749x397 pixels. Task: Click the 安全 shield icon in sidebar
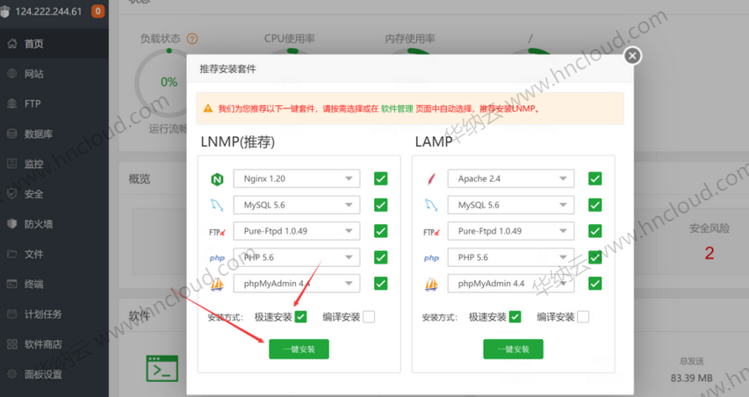pyautogui.click(x=12, y=194)
